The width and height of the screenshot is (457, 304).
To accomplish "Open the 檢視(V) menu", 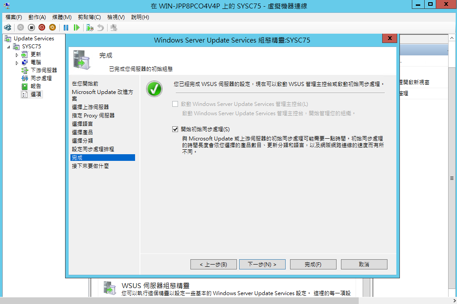I will pyautogui.click(x=116, y=17).
